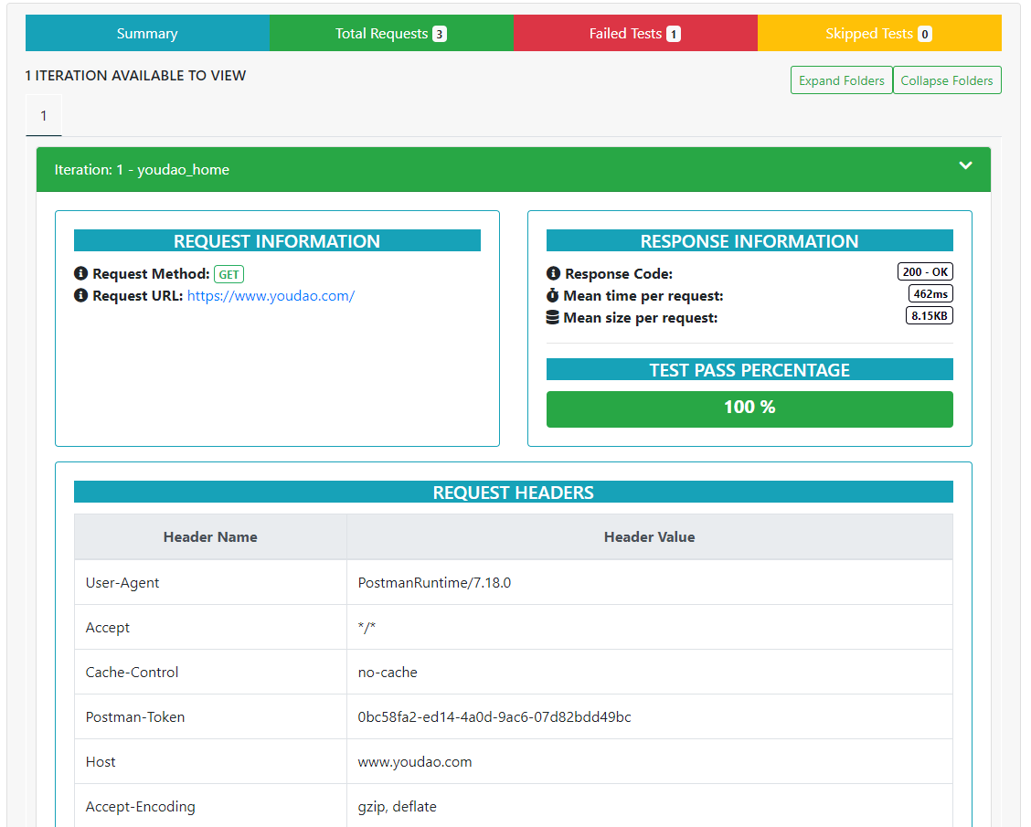Click the Collapse Folders button
The width and height of the screenshot is (1031, 827).
point(947,80)
